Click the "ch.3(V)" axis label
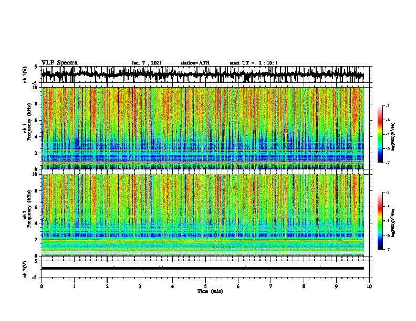The height and width of the screenshot is (321, 416). pyautogui.click(x=25, y=270)
